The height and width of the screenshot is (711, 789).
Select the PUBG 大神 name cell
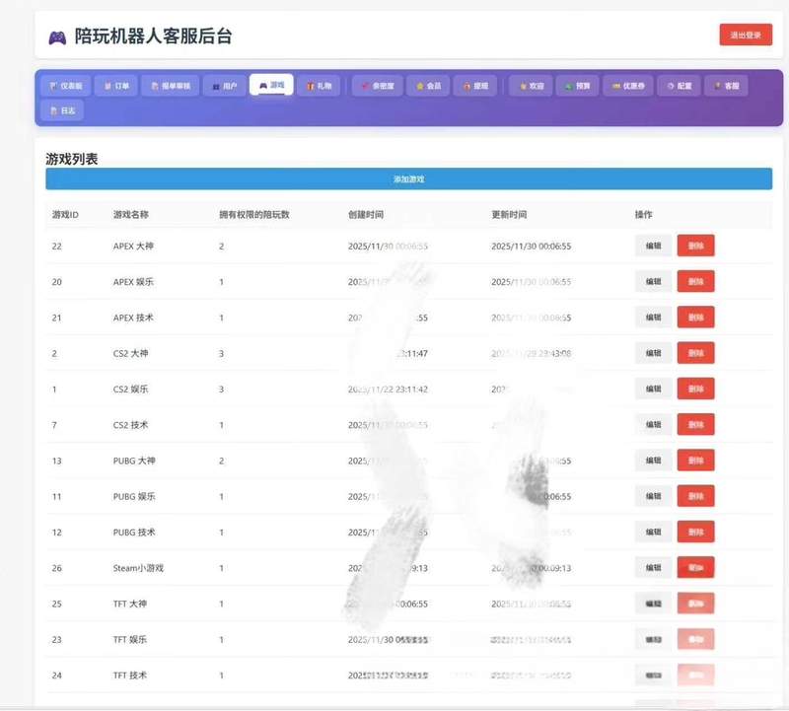134,461
